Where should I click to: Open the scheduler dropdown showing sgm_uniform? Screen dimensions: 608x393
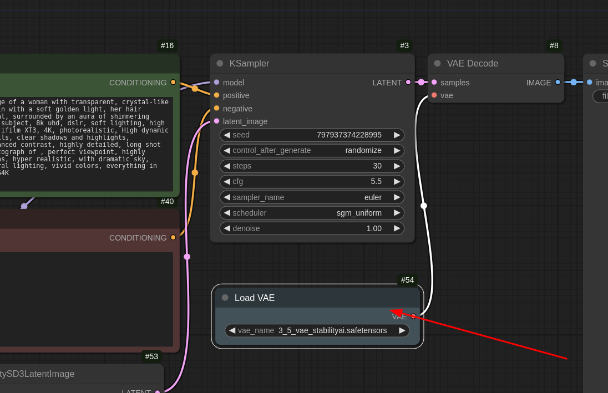click(x=312, y=213)
